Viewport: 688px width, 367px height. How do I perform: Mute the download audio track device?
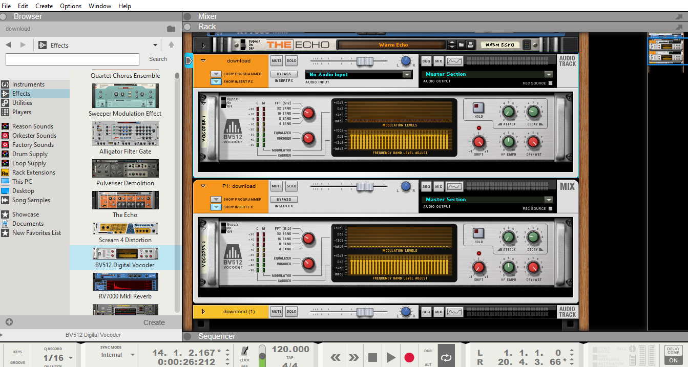pos(277,61)
